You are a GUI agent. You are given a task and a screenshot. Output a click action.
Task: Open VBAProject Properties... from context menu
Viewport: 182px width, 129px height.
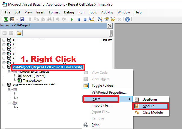point(108,93)
